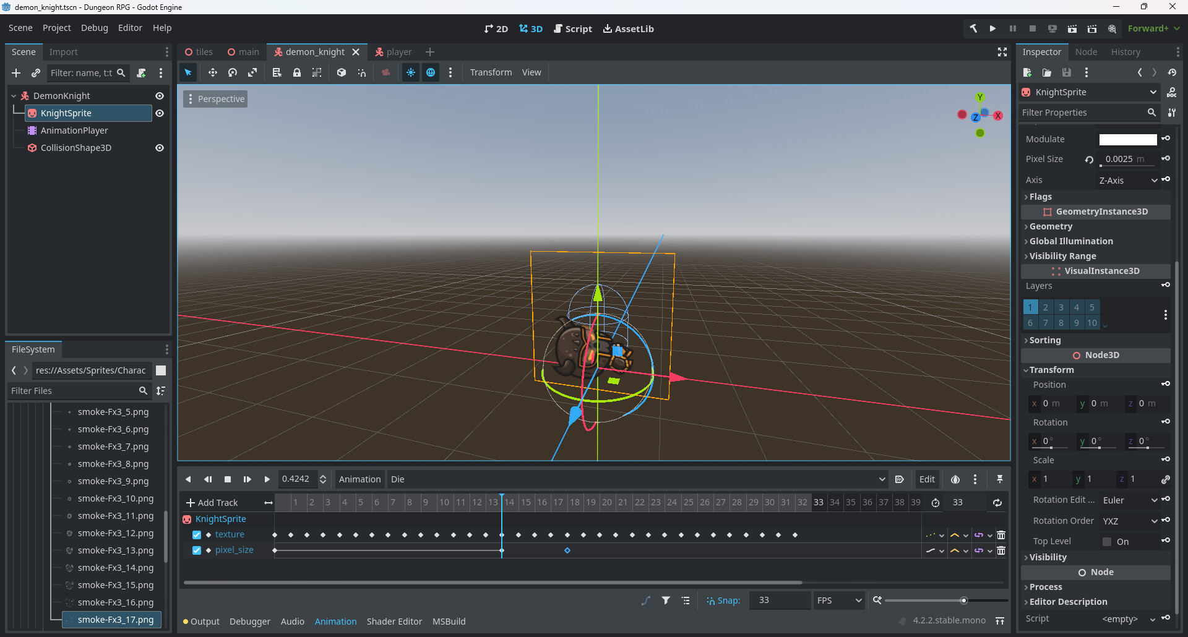Toggle animation loop icon in timeline
Screen dimensions: 1188x637
(997, 503)
